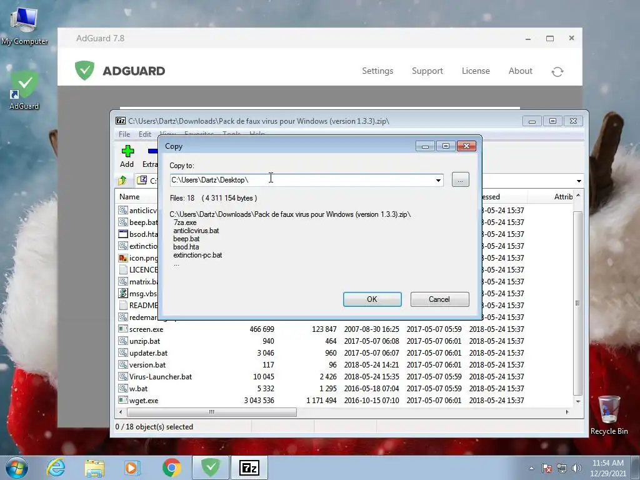
Task: Expand the 7-Zip address bar dropdown
Action: pos(579,181)
